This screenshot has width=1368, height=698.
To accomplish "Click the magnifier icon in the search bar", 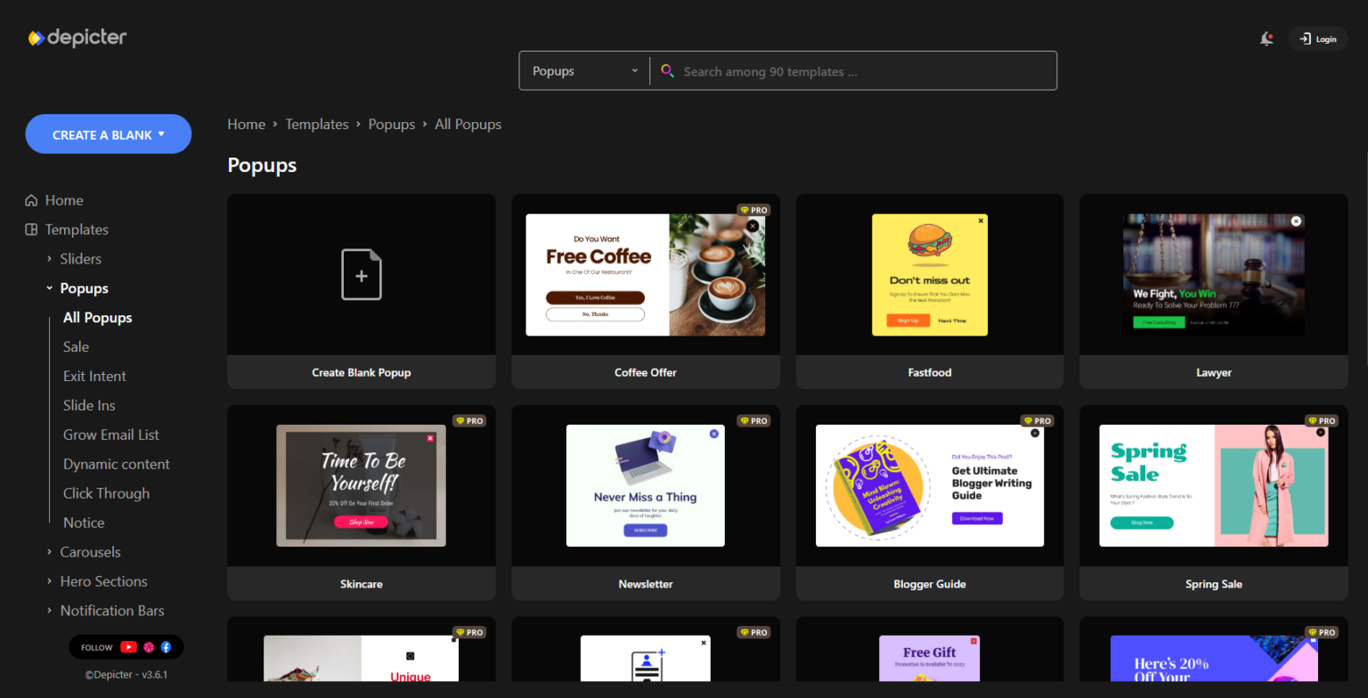I will click(668, 70).
